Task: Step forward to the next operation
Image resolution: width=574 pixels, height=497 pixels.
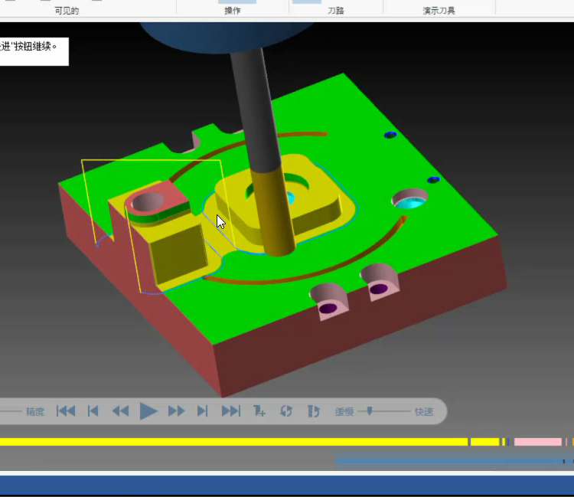Action: (x=203, y=411)
